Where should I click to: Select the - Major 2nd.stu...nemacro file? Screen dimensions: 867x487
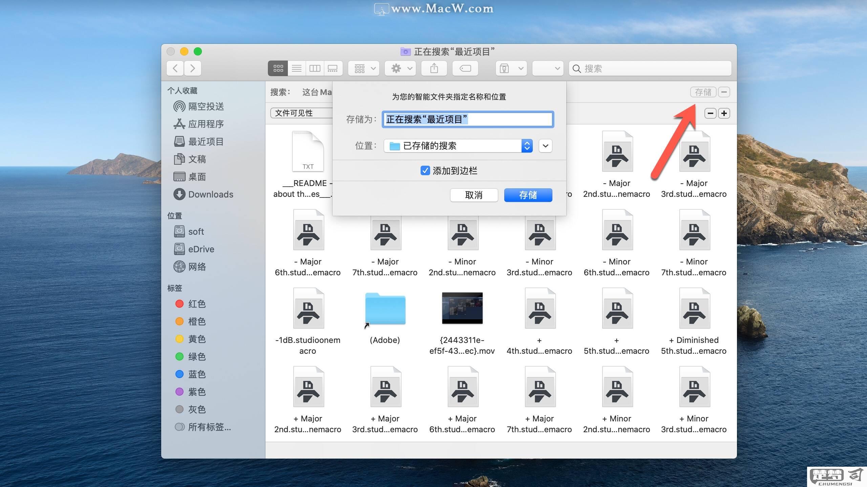[617, 151]
